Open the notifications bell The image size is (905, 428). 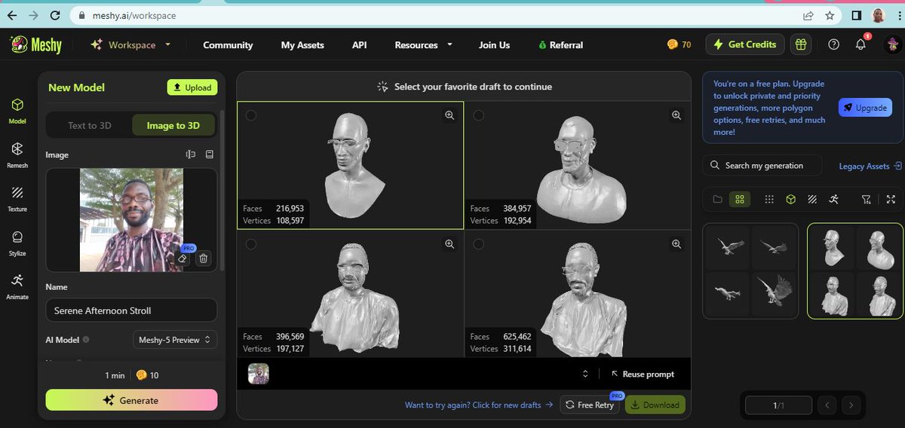(861, 44)
